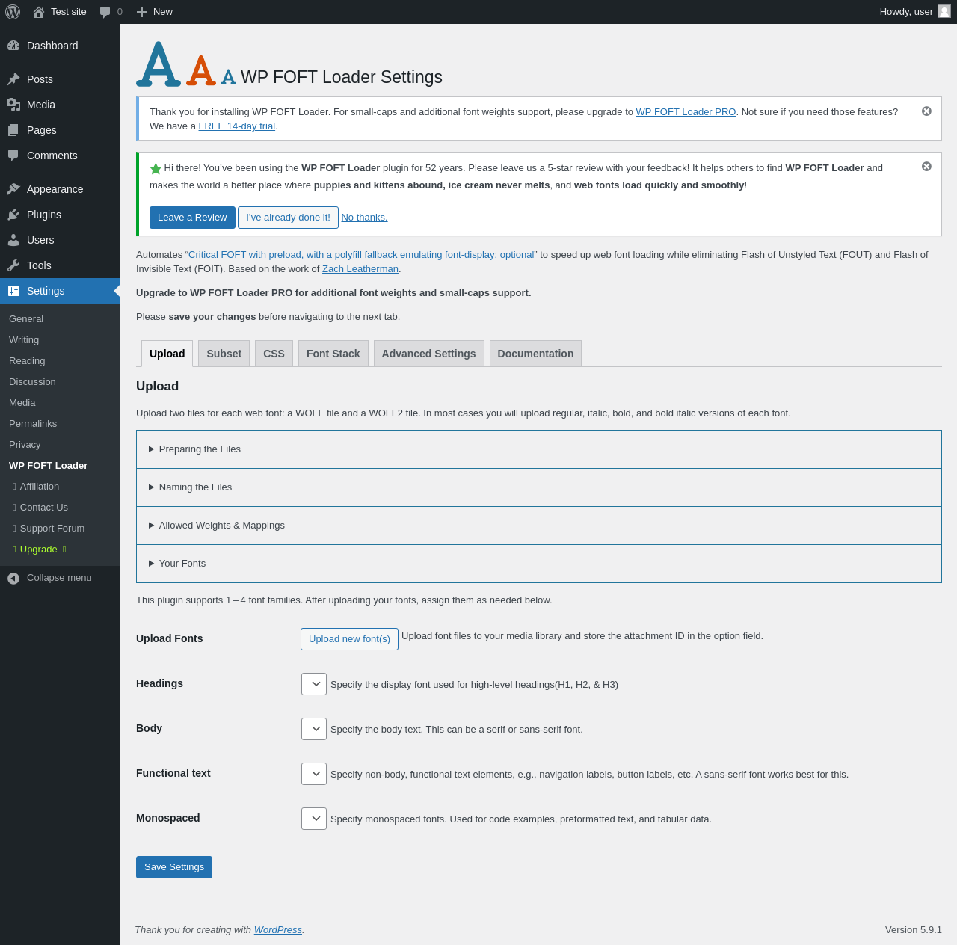
Task: Open the Monospaced font dropdown
Action: coord(314,819)
